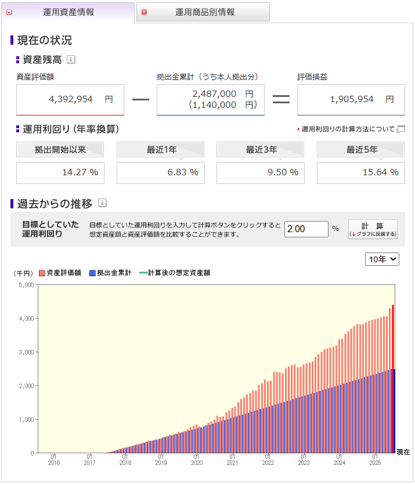415x484 pixels.
Task: Click the red 資産評価額 legend swatch
Action: tap(42, 272)
